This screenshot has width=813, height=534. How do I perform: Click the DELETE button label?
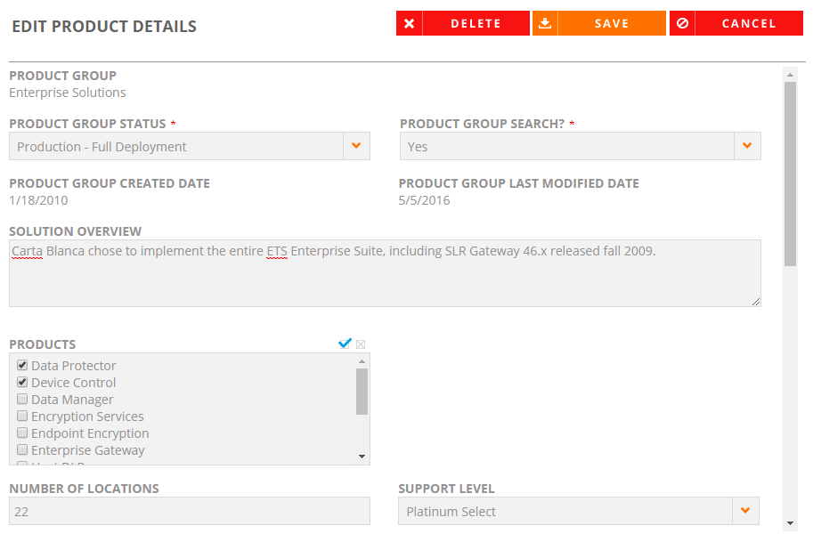click(476, 24)
